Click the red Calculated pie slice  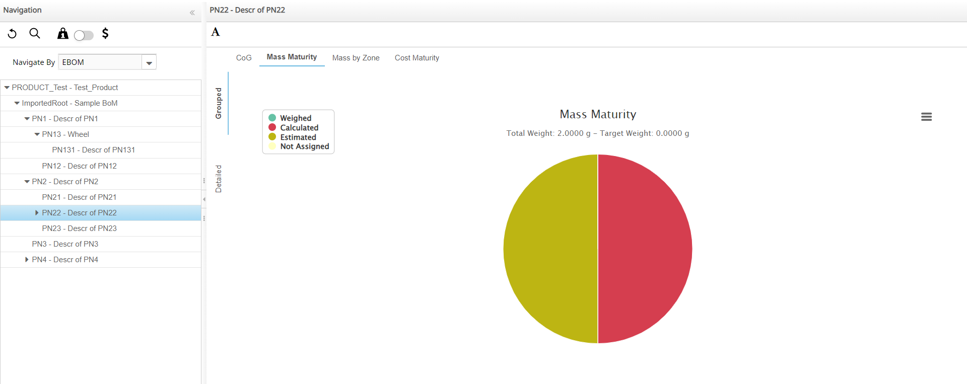(645, 249)
